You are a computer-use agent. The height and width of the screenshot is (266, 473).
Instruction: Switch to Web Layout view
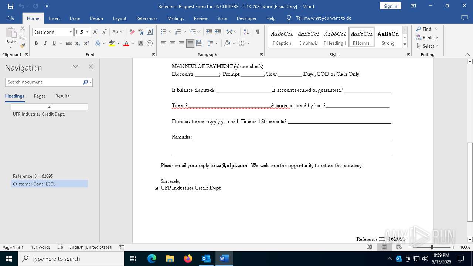click(399, 247)
